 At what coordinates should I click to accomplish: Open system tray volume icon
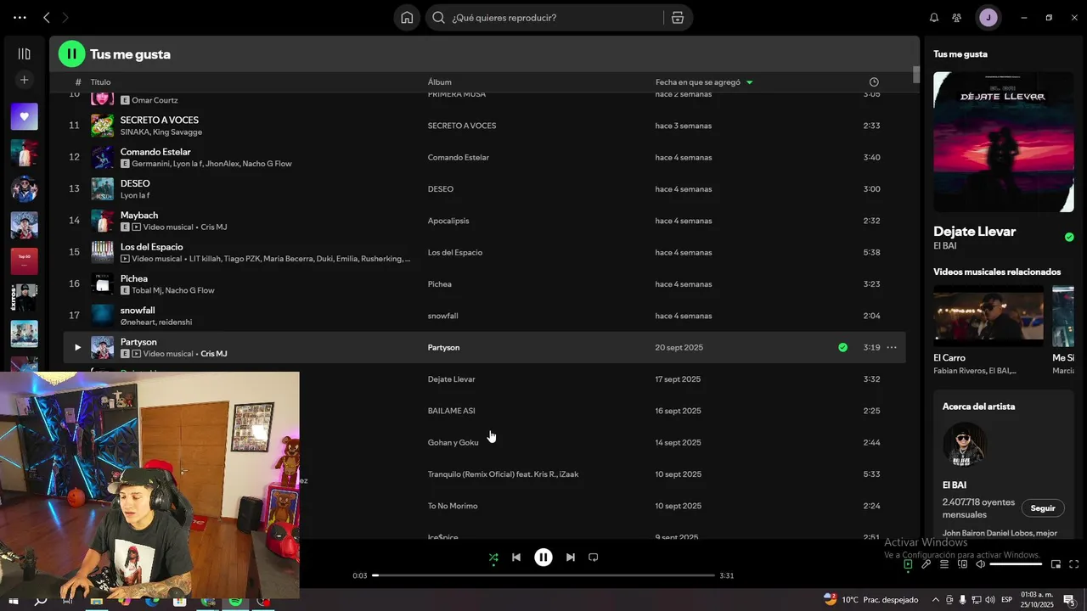(989, 600)
